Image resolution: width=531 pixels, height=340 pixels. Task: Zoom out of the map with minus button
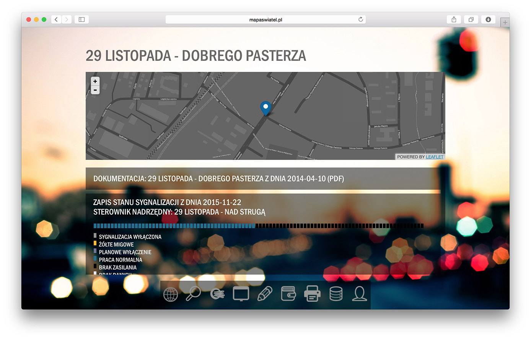tap(95, 90)
